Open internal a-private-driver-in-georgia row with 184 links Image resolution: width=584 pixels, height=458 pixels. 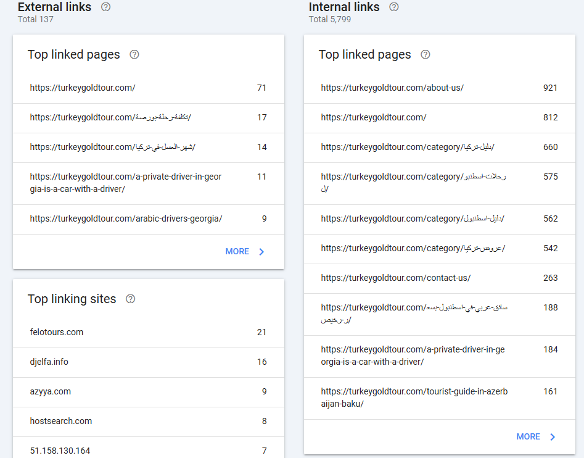440,356
